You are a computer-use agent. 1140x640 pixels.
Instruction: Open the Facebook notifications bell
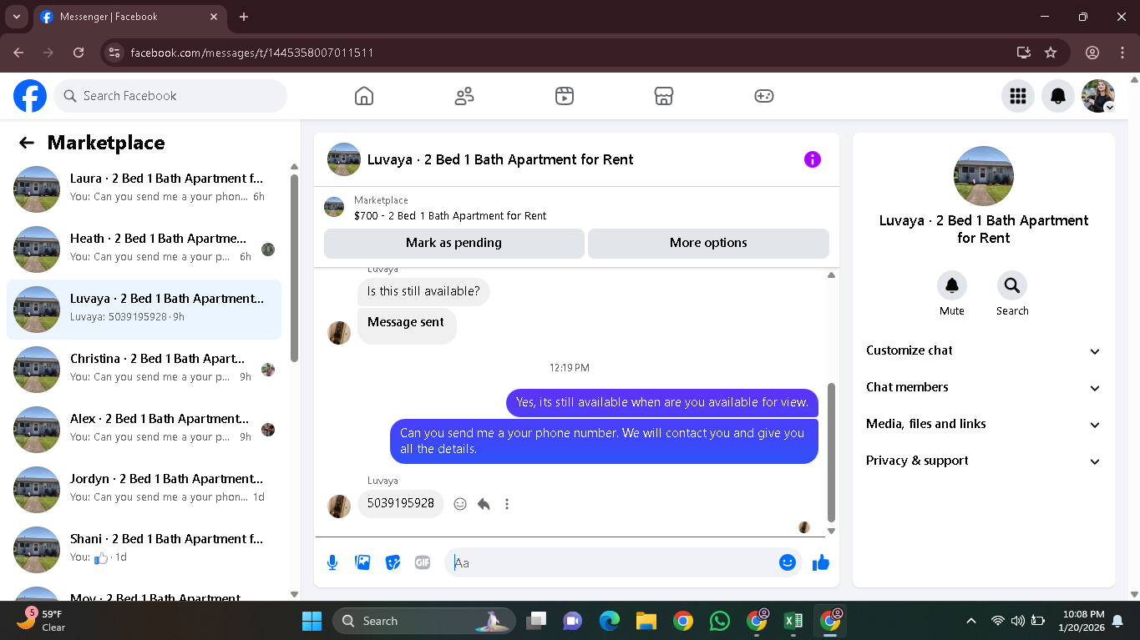[1058, 96]
